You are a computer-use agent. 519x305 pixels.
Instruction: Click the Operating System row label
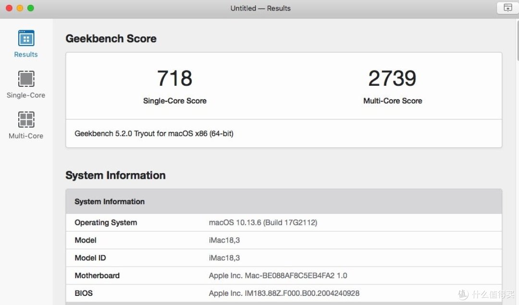pos(106,223)
